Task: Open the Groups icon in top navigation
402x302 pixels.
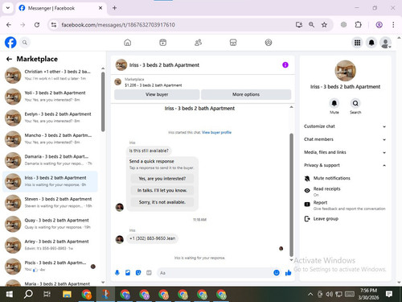Action: tap(269, 43)
